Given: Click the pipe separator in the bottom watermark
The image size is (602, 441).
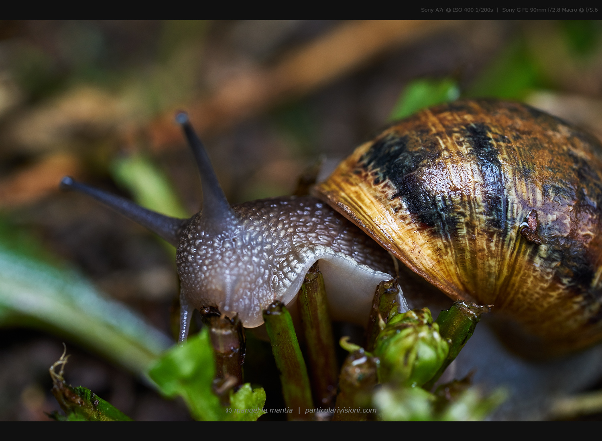Looking at the screenshot, I should 299,410.
